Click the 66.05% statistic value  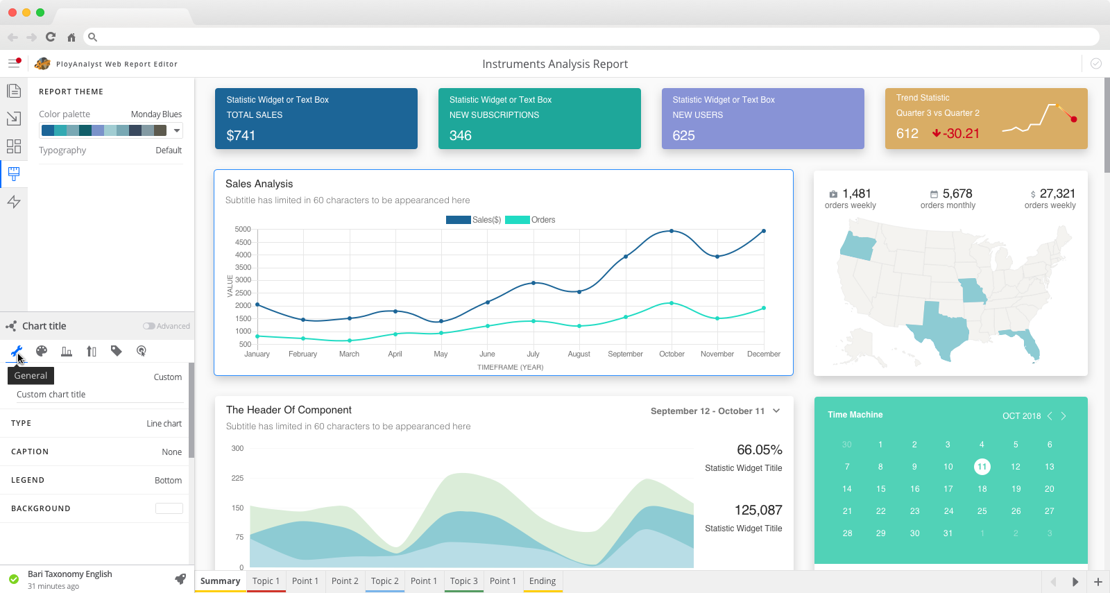coord(760,450)
